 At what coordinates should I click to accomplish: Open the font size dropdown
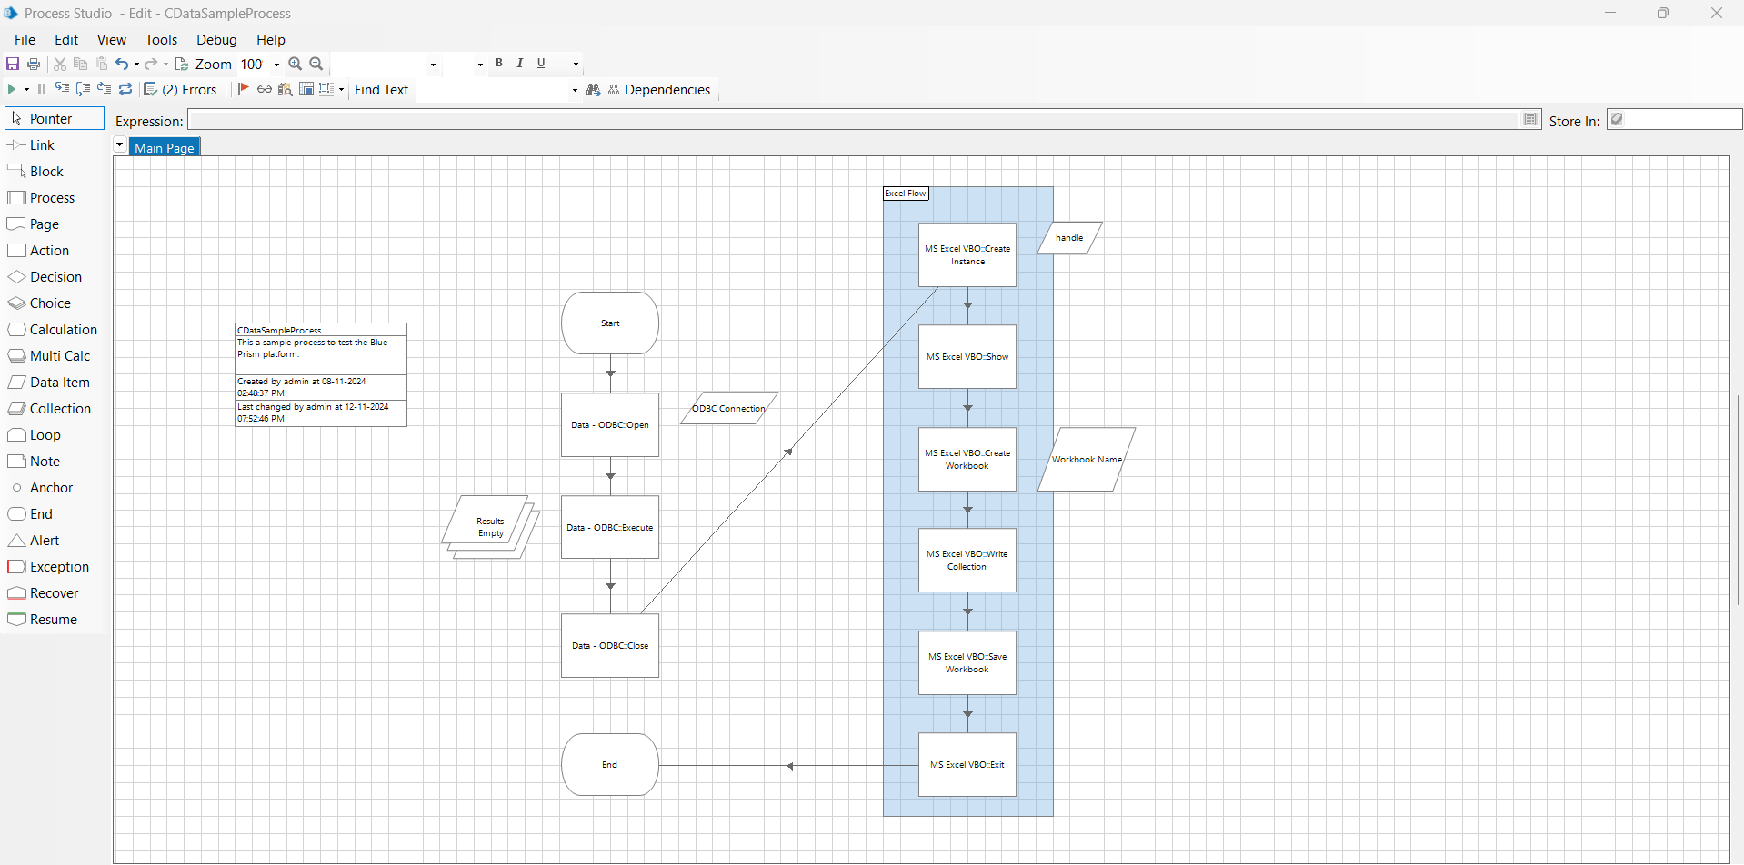(x=480, y=65)
